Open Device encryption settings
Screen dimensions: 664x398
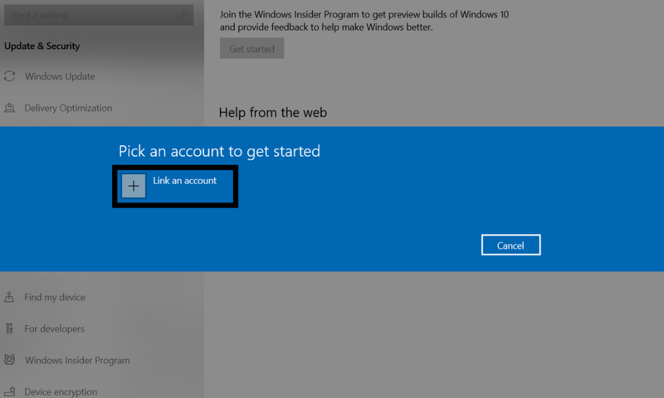(61, 391)
